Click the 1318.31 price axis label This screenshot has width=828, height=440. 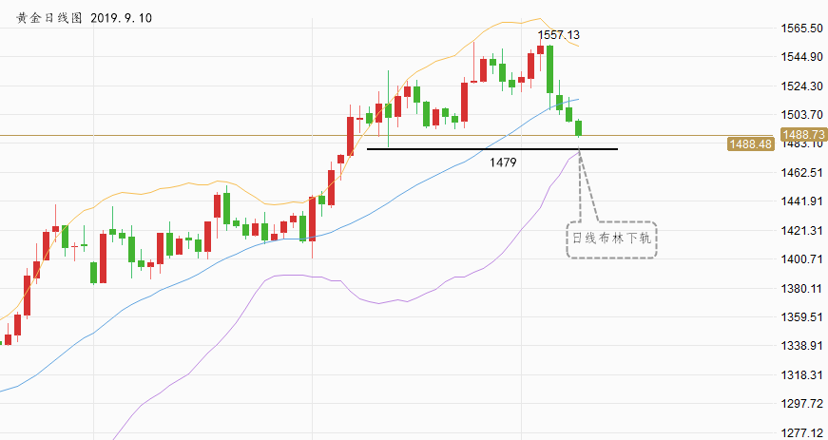coord(801,375)
